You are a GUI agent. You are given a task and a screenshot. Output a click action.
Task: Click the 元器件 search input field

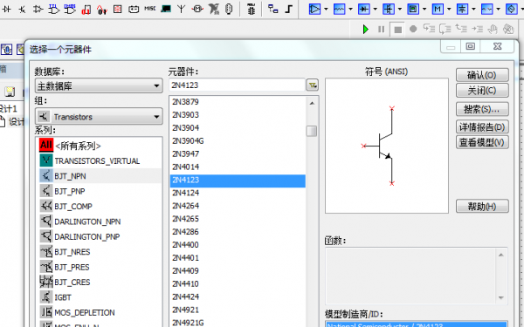tap(237, 85)
